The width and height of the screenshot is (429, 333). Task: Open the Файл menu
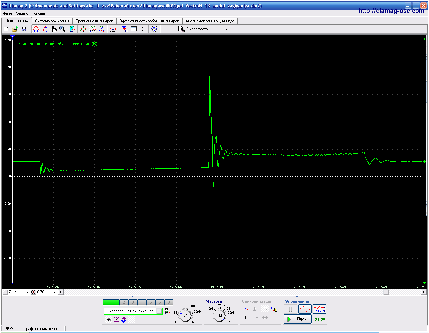point(7,13)
